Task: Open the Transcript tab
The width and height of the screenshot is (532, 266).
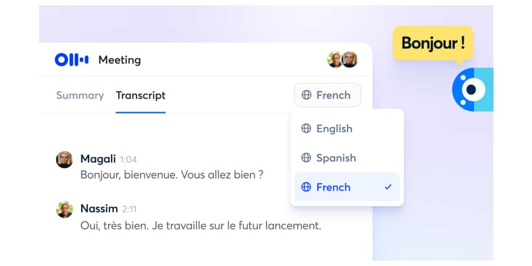Action: click(141, 96)
